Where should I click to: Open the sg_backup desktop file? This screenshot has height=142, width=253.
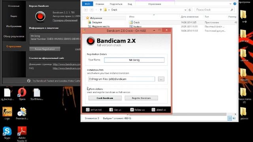point(7,94)
